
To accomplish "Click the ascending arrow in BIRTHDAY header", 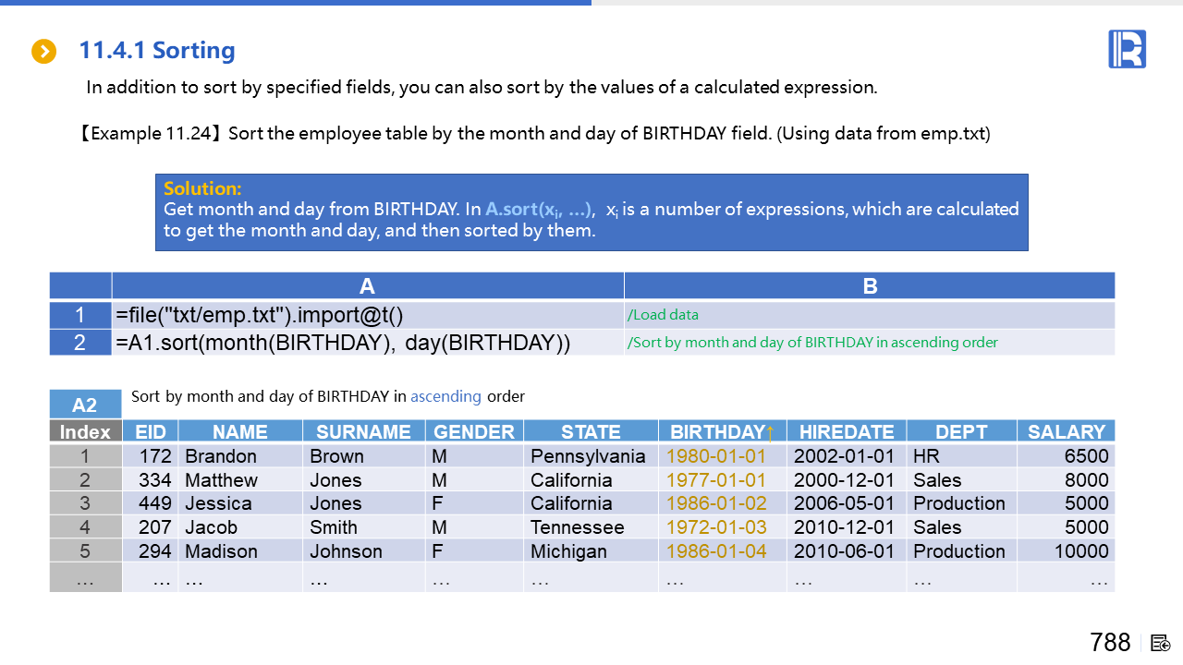I will 770,432.
